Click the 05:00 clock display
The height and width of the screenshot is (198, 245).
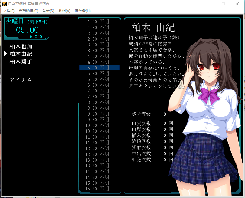pos(27,30)
